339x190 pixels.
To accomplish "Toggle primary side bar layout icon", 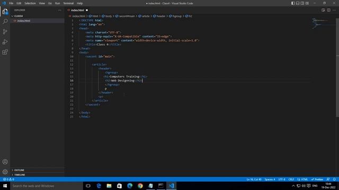I will click(x=293, y=3).
